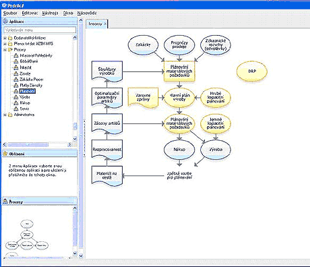Open the Výroba process tree icon
Screen dimensions: 310x267
(15, 97)
